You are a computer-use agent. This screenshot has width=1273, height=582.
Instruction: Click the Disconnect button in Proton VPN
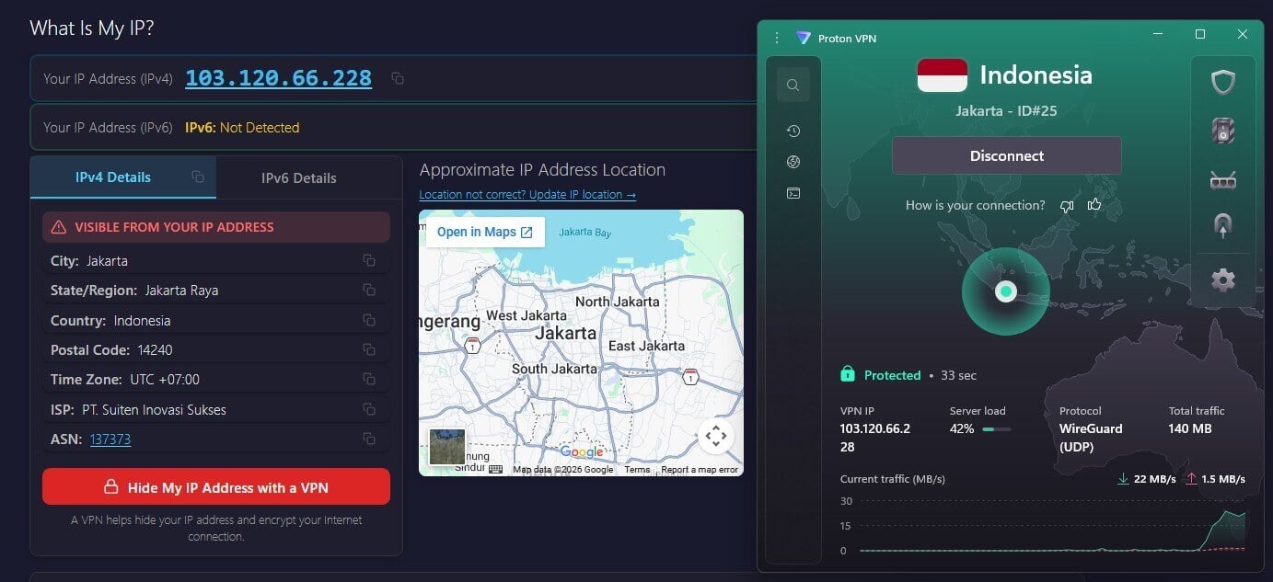click(1007, 155)
